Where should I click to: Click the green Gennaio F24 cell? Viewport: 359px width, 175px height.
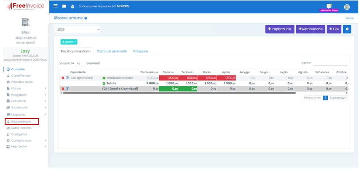169,89
